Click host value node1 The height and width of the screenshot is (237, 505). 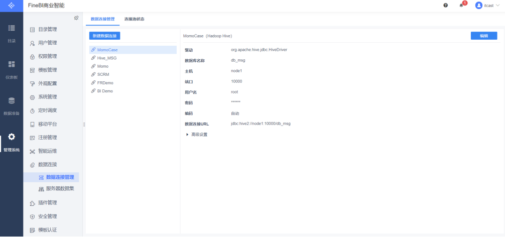[236, 71]
